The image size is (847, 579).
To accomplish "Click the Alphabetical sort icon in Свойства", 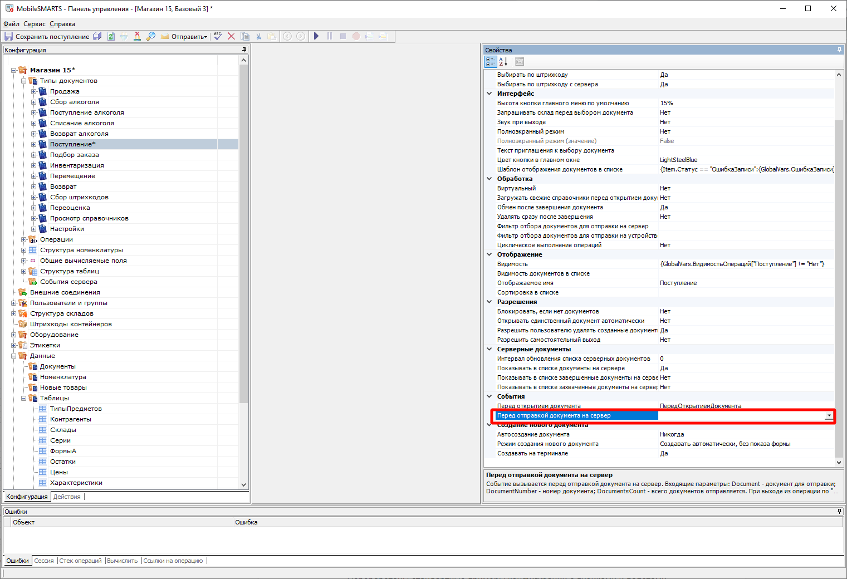I will coord(503,62).
